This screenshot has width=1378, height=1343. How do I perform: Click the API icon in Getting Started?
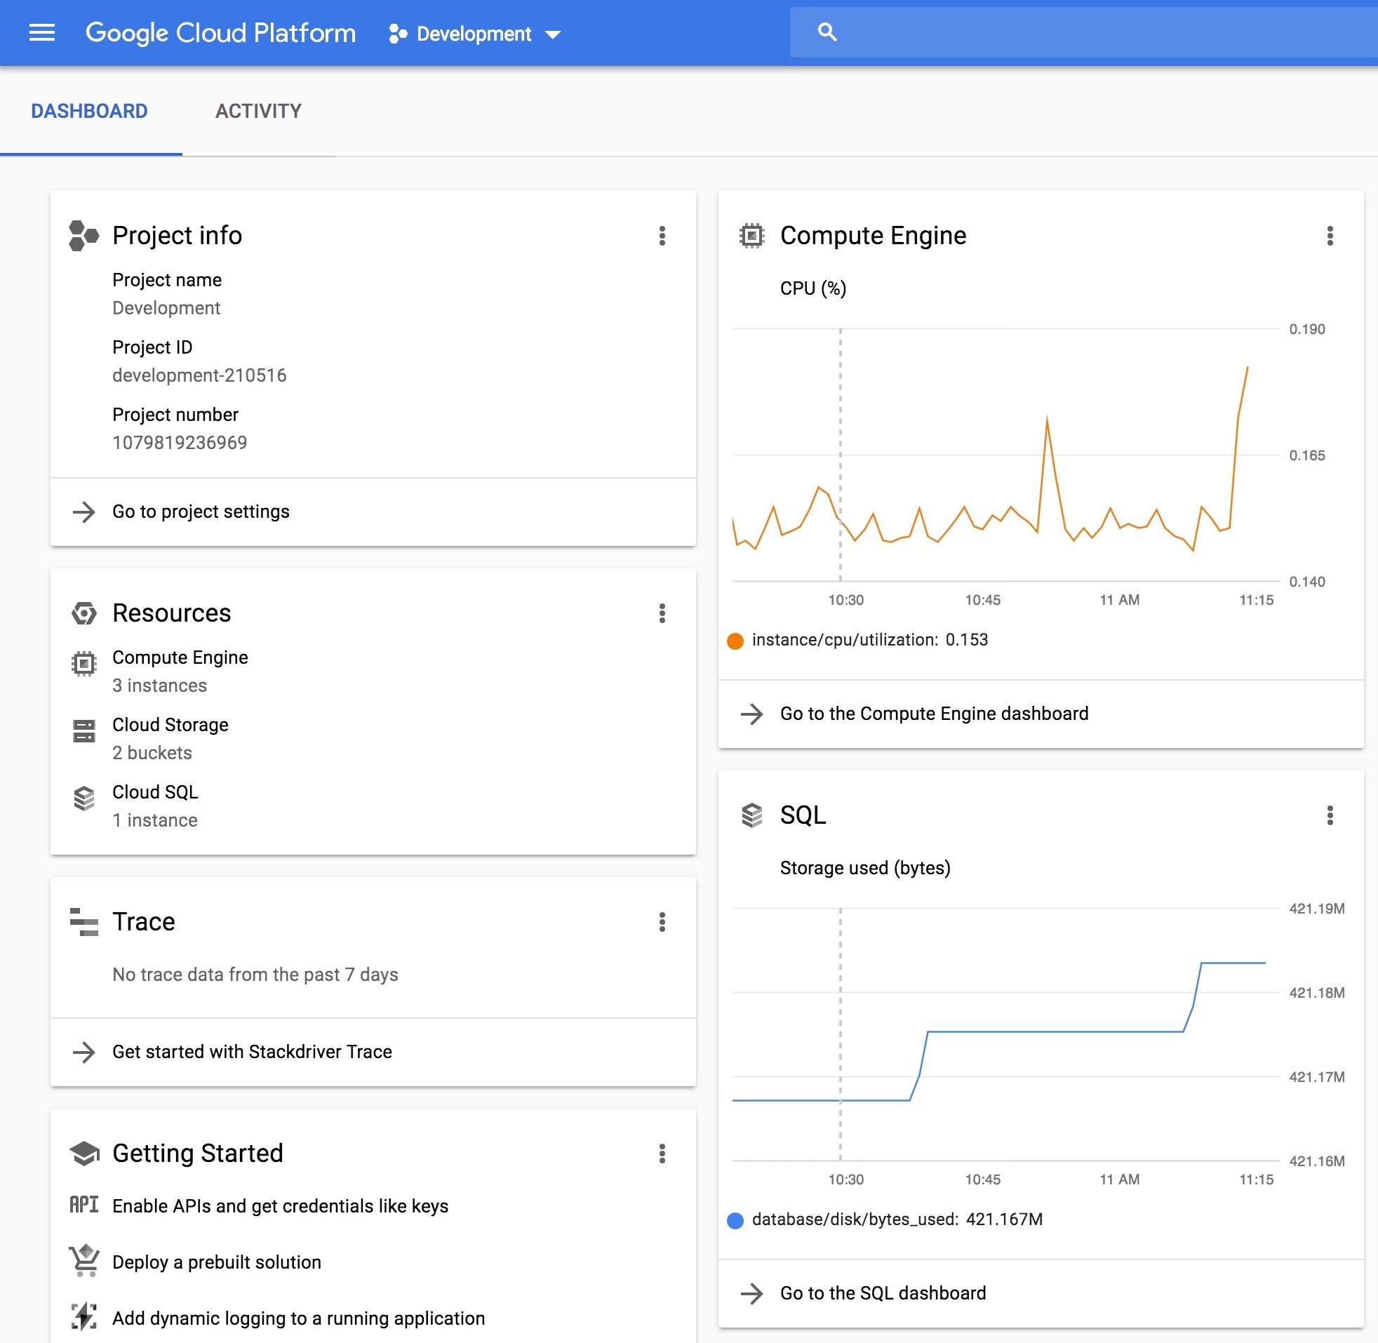84,1205
